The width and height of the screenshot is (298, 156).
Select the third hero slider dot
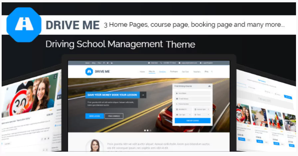coord(150,130)
